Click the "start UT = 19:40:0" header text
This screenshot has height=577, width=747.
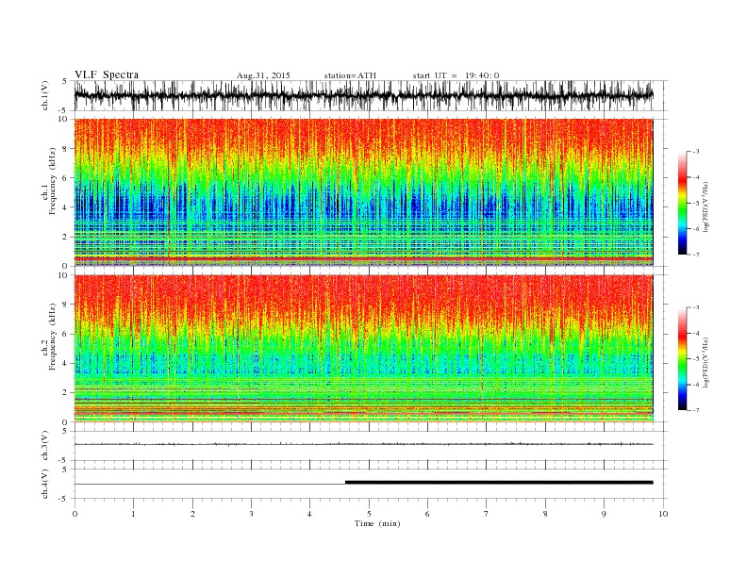pyautogui.click(x=456, y=75)
